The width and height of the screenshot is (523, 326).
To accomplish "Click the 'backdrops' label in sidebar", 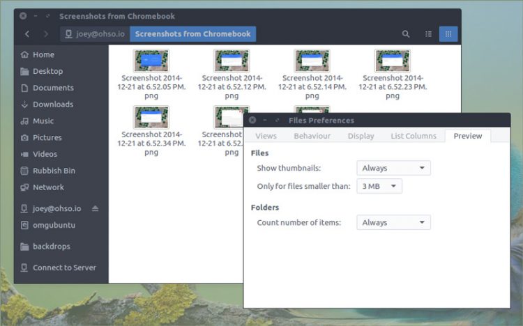I will pos(52,247).
